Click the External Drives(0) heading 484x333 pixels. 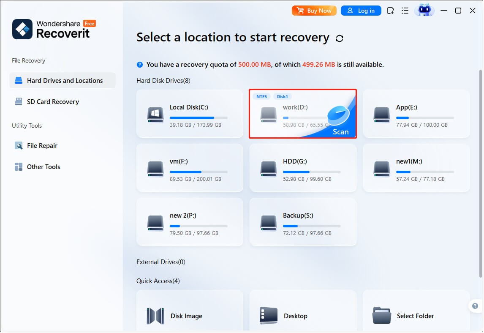[x=161, y=262]
